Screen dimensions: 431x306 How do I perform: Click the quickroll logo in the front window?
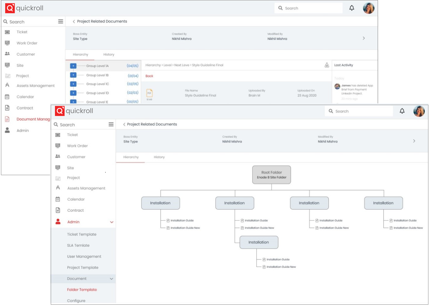point(74,111)
